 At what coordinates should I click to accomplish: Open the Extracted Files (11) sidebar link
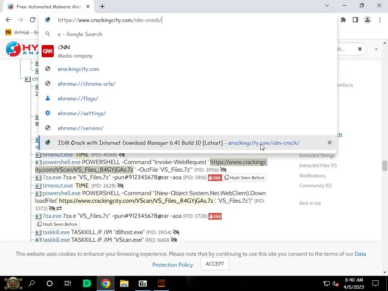(x=318, y=166)
